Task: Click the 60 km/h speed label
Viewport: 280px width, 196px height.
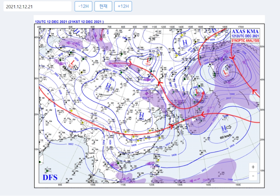Action: 225,137
